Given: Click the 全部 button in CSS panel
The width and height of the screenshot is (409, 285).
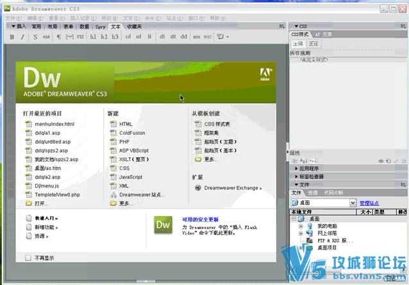Looking at the screenshot, I should click(x=298, y=44).
